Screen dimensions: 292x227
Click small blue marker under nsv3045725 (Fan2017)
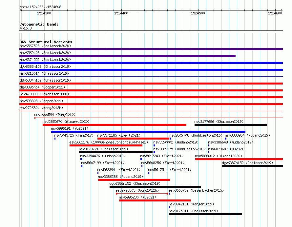(55, 139)
